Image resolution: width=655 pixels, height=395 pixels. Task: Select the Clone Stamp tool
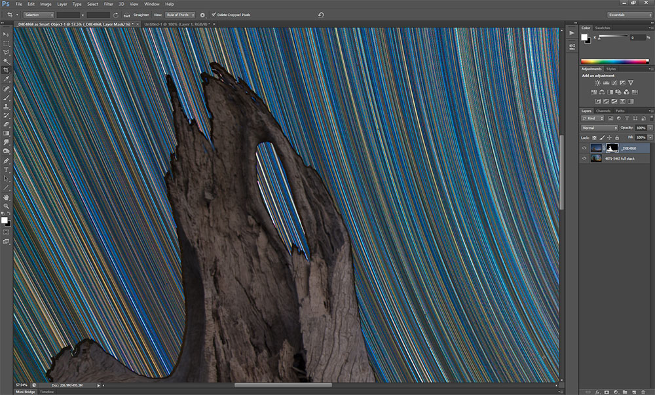pyautogui.click(x=6, y=107)
